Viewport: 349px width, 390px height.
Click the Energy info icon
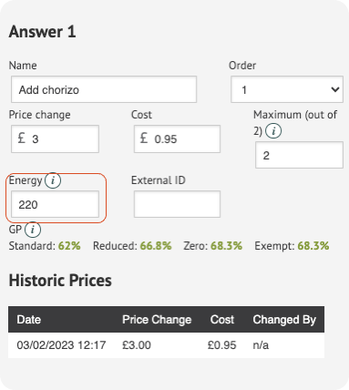coord(53,180)
